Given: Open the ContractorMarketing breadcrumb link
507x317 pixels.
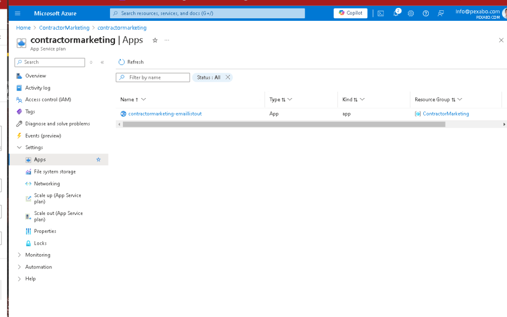Looking at the screenshot, I should (64, 28).
